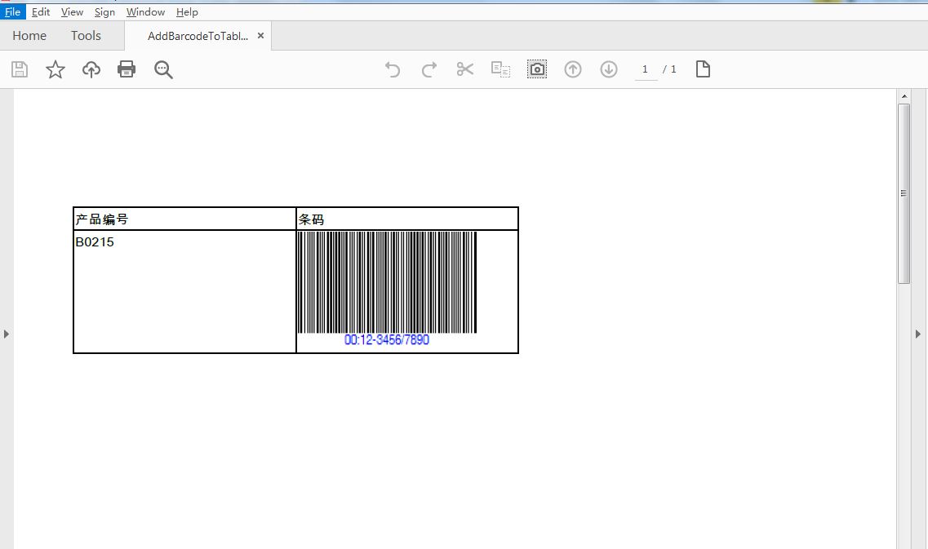Select the AddBarcodeToTabl... document tab
The height and width of the screenshot is (549, 928).
[198, 36]
